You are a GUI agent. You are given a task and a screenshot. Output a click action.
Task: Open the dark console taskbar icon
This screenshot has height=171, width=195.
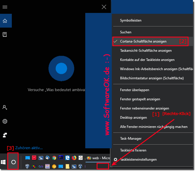tap(61, 157)
